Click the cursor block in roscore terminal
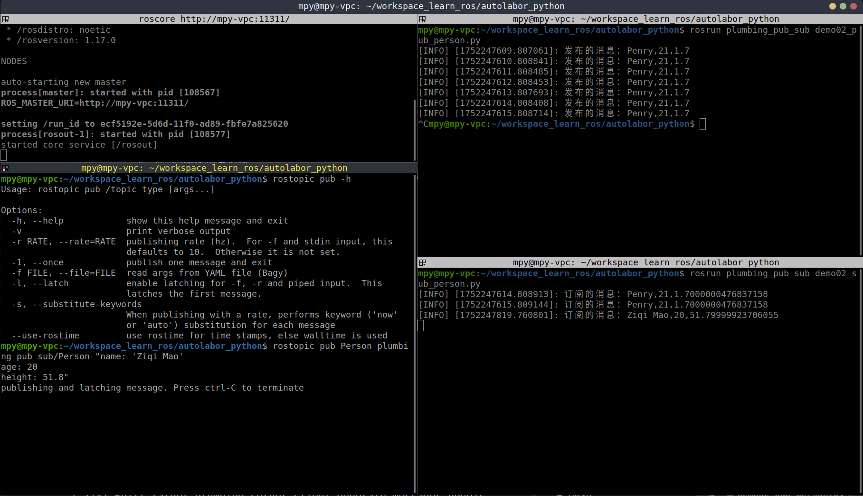The width and height of the screenshot is (863, 496). [4, 155]
